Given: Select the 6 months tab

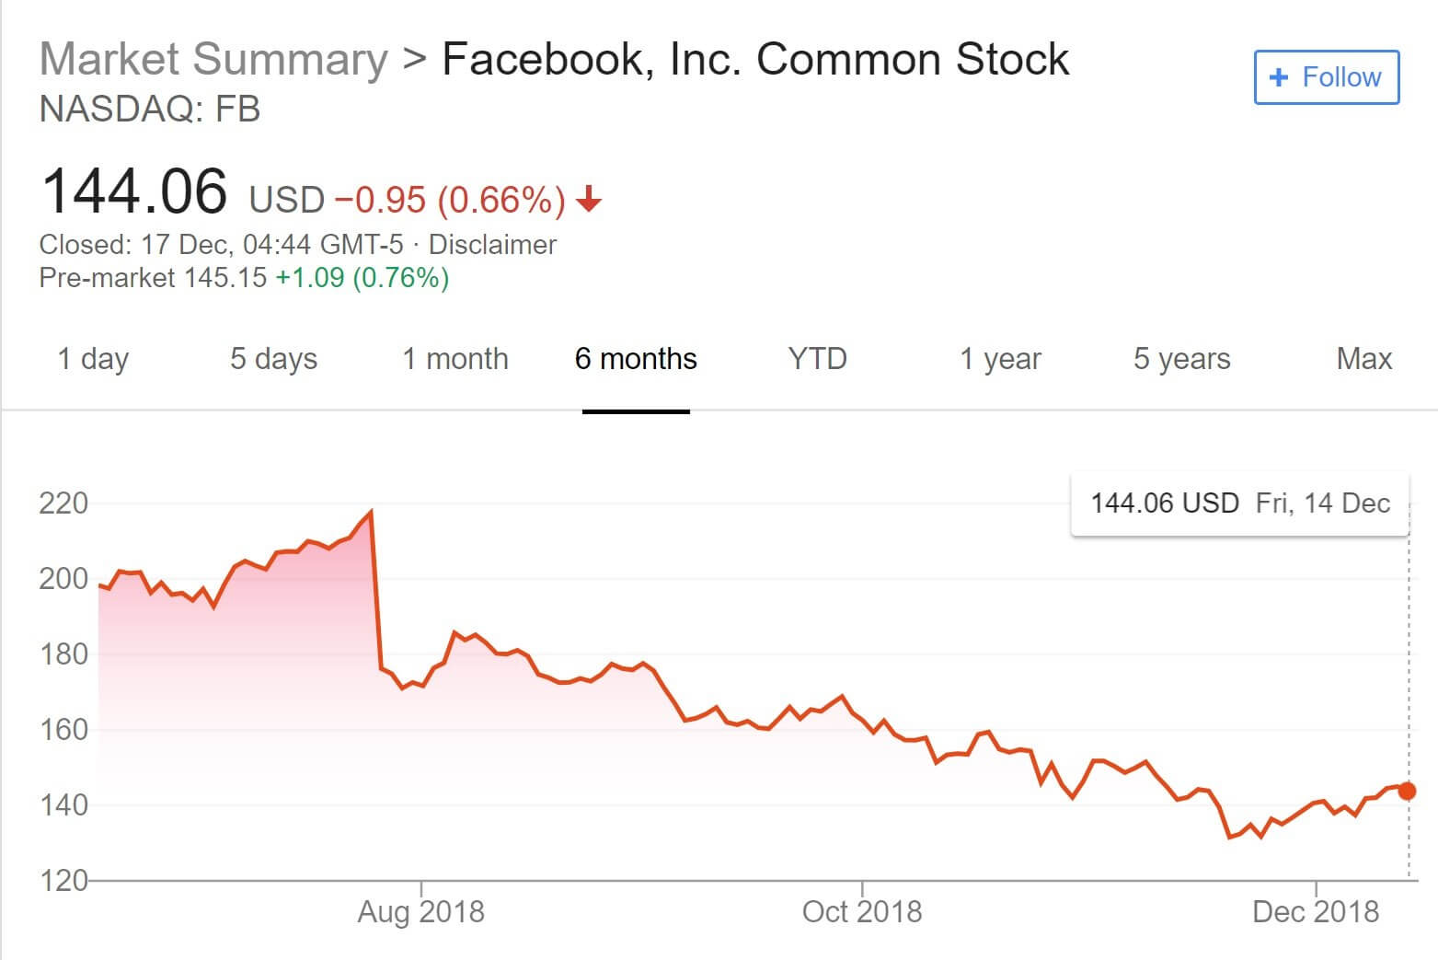Looking at the screenshot, I should tap(636, 359).
